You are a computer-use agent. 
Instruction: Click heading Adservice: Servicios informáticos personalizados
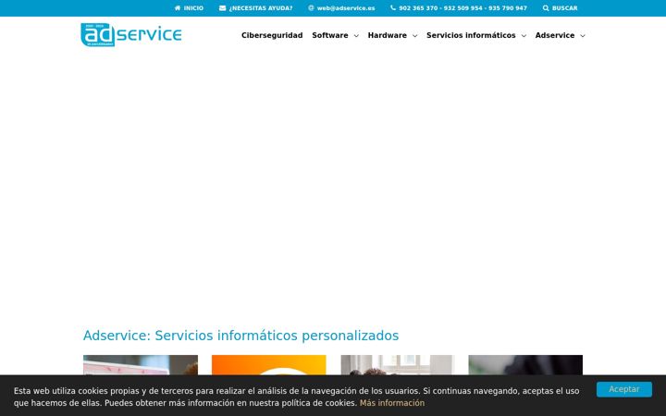(x=240, y=336)
